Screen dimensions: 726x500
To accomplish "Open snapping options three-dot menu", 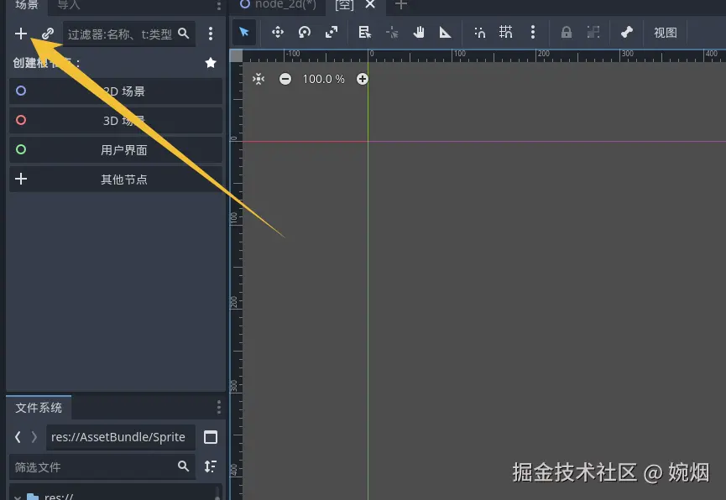I will [x=533, y=33].
